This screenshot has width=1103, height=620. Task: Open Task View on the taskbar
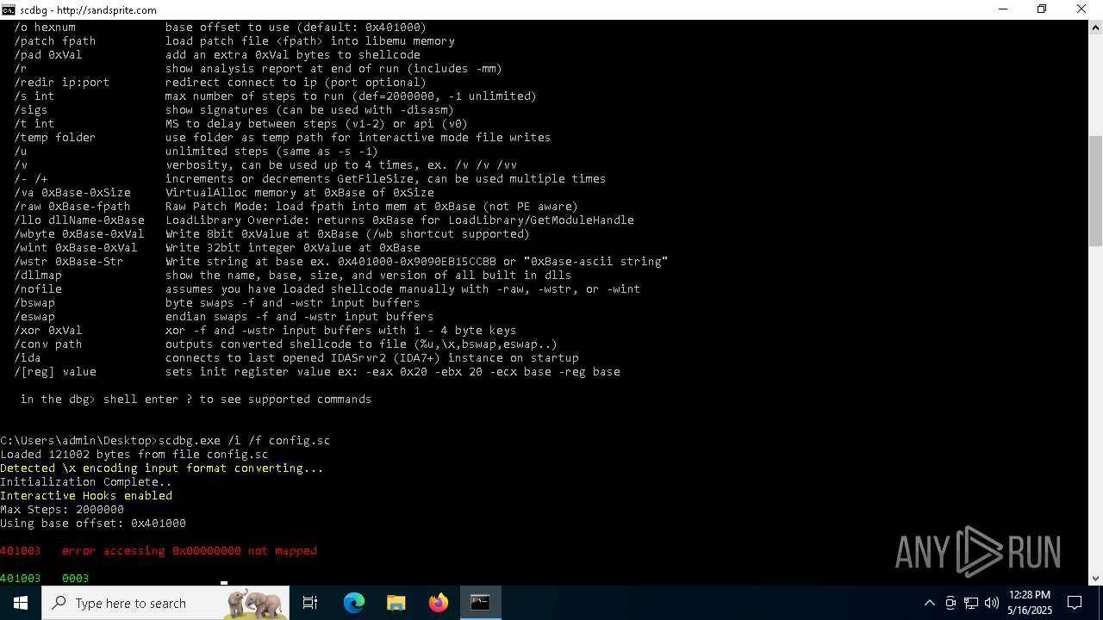pyautogui.click(x=310, y=603)
